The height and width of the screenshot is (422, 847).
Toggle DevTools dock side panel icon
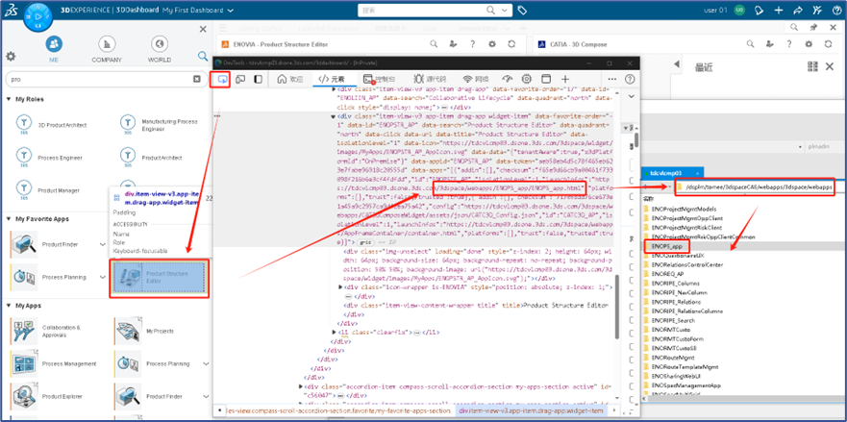click(x=259, y=79)
